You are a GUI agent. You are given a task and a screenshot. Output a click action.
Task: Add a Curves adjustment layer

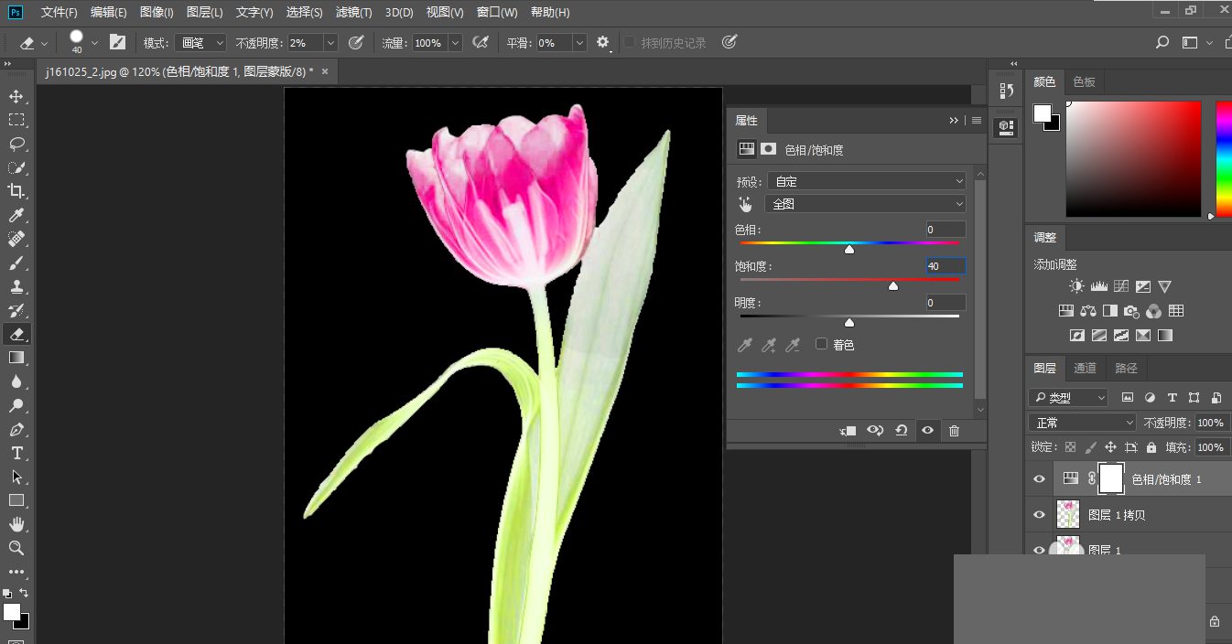(x=1120, y=285)
